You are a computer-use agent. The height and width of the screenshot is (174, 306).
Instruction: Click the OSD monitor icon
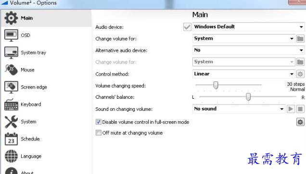11,35
